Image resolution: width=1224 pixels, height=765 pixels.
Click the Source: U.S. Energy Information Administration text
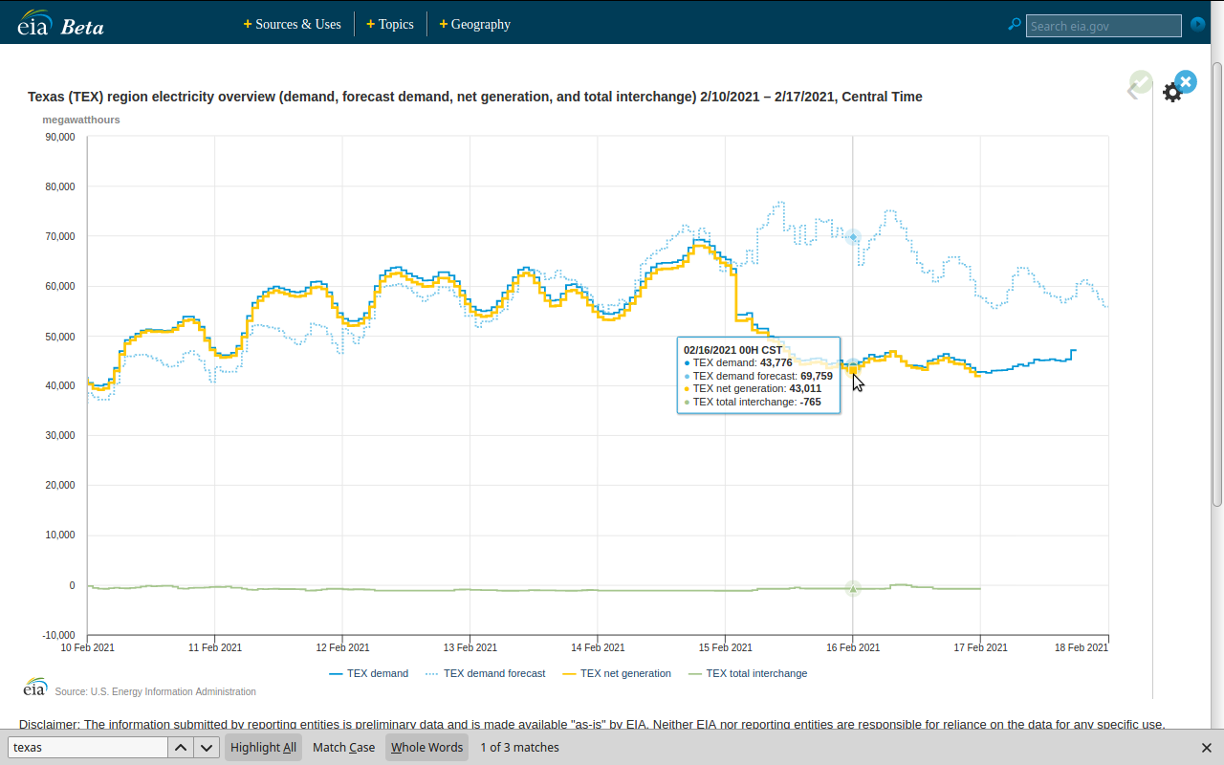156,691
